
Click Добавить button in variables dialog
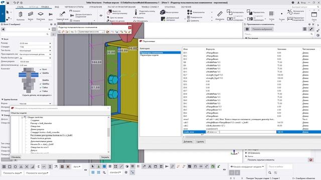(x=188, y=141)
